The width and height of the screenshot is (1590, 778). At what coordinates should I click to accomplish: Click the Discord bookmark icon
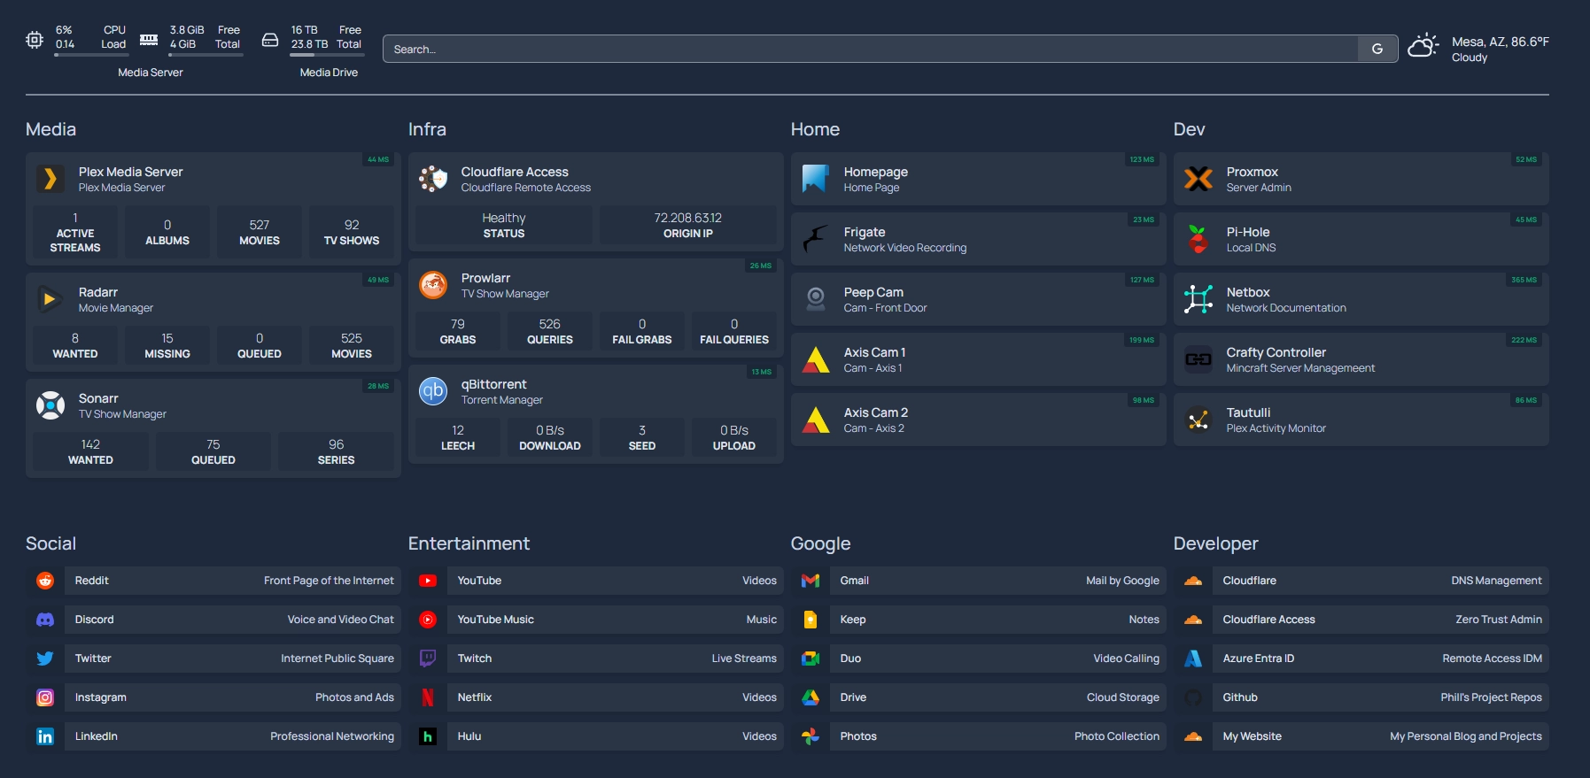(45, 620)
